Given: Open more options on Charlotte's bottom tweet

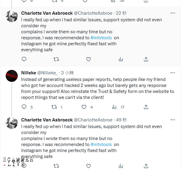Looking at the screenshot, I should point(173,120).
